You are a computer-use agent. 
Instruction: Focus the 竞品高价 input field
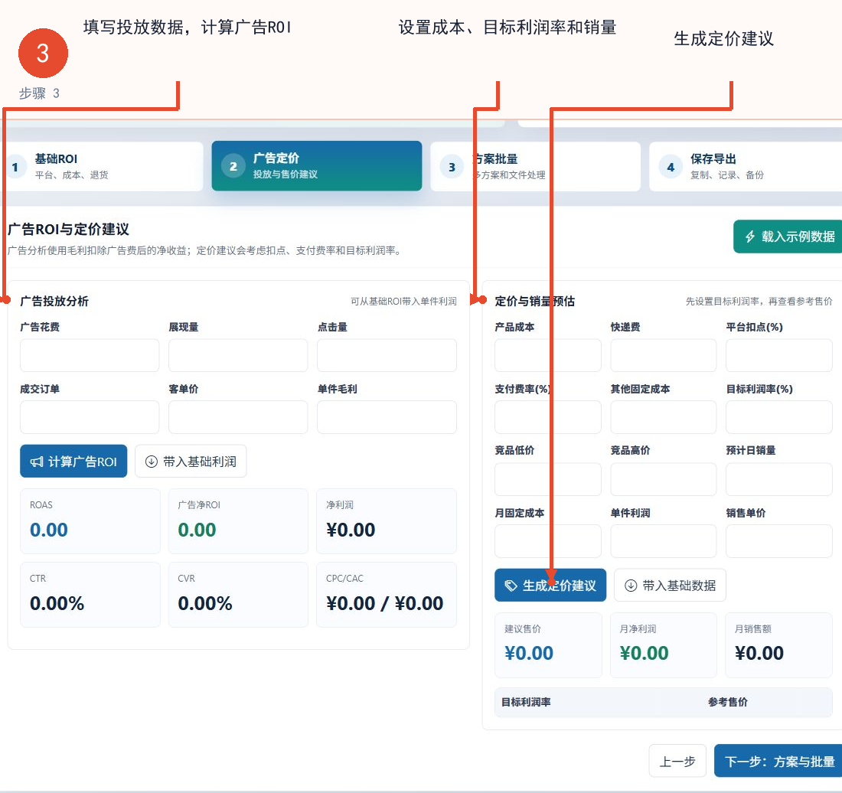pos(663,479)
